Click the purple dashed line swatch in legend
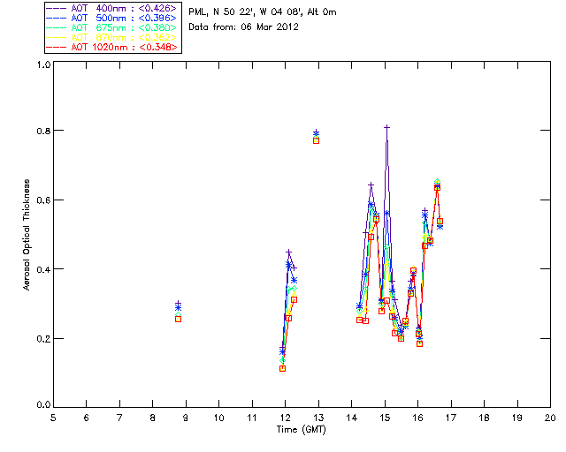This screenshot has height=452, width=566. coord(58,8)
